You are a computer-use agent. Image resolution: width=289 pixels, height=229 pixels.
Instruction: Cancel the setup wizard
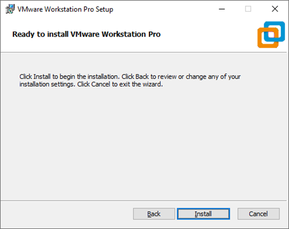click(258, 214)
